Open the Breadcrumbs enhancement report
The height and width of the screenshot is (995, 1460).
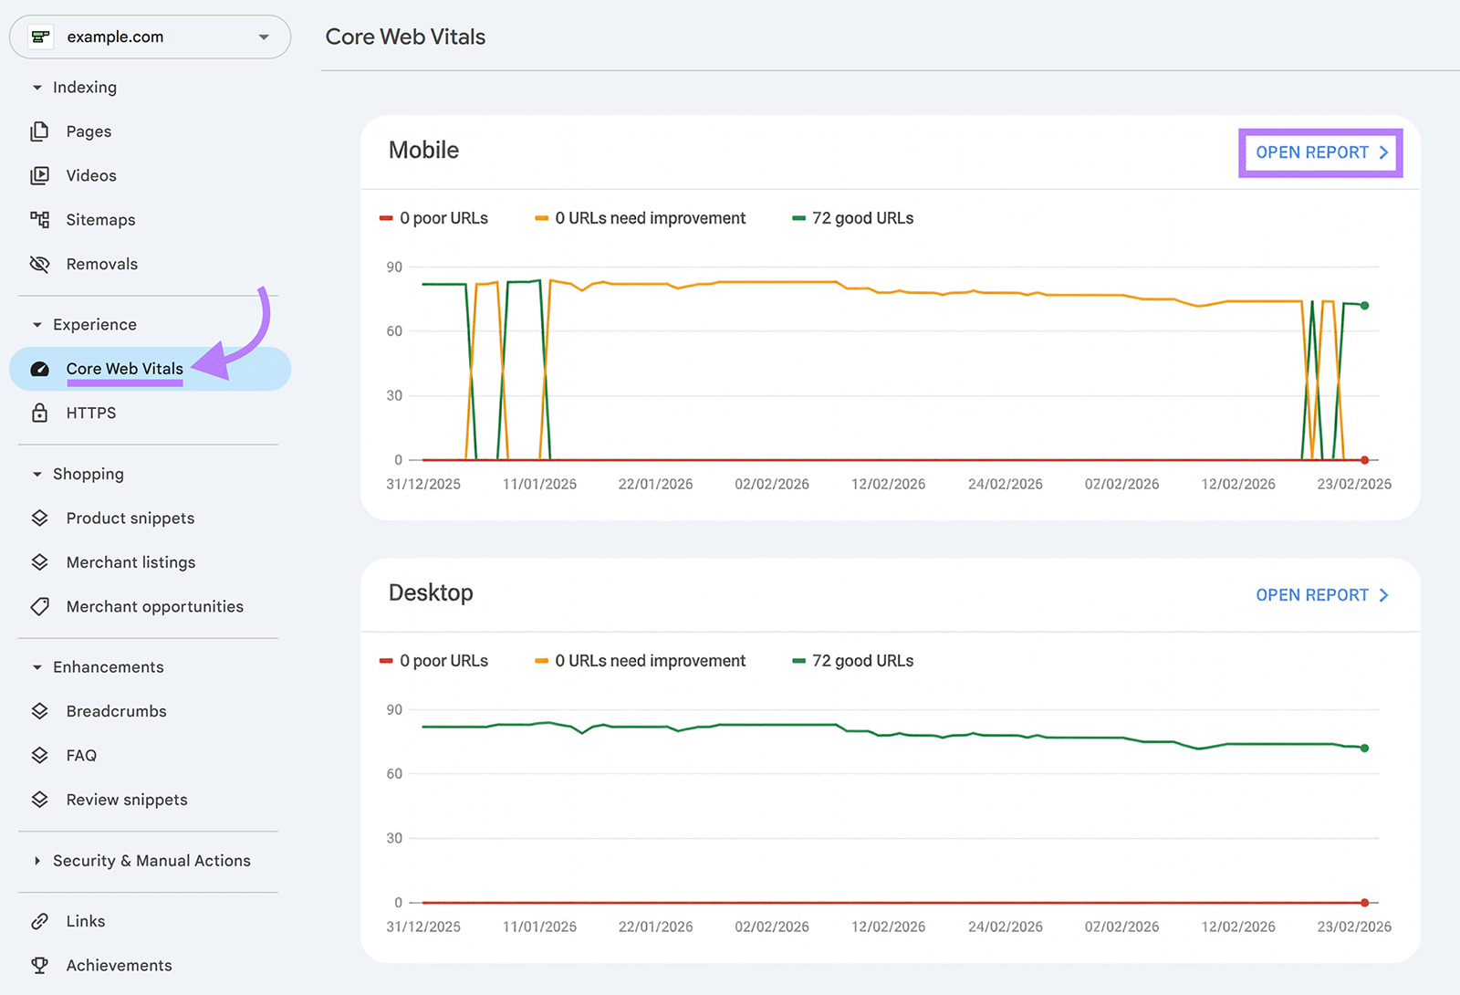point(116,711)
